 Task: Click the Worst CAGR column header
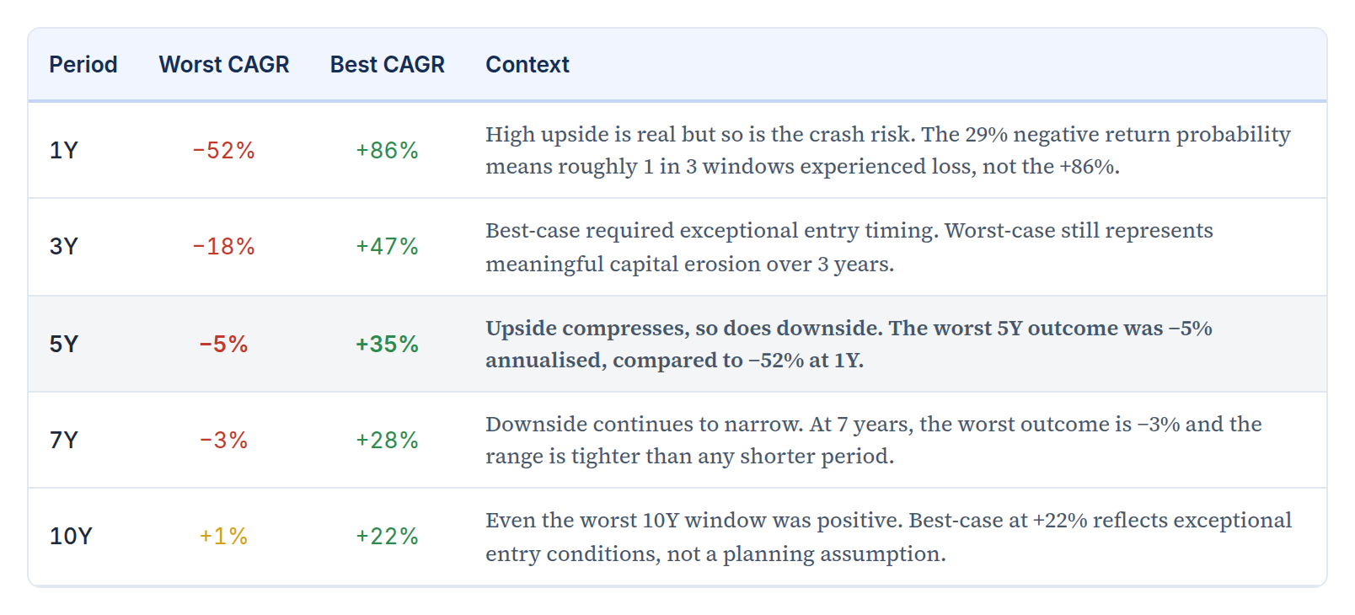click(223, 65)
